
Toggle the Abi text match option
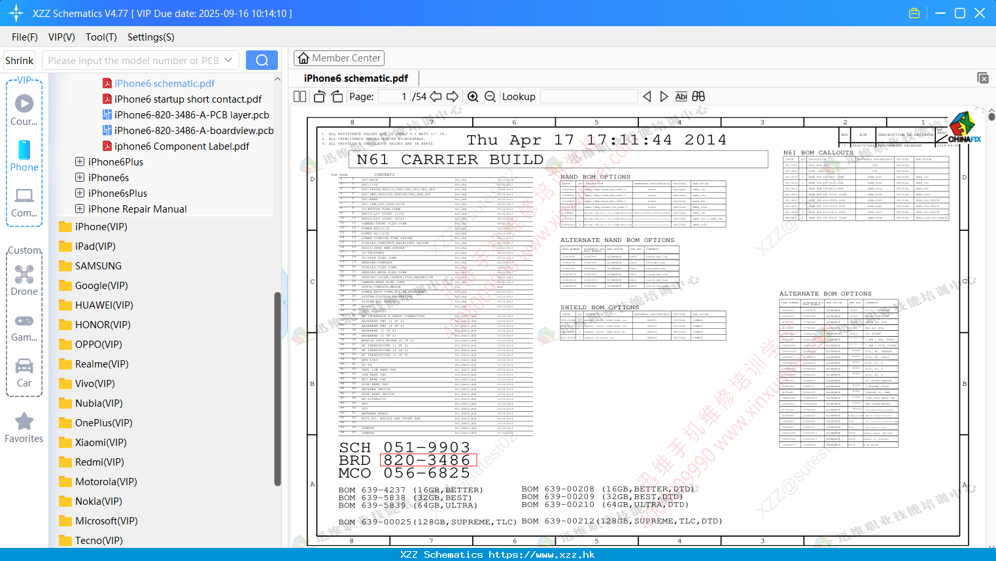[681, 97]
